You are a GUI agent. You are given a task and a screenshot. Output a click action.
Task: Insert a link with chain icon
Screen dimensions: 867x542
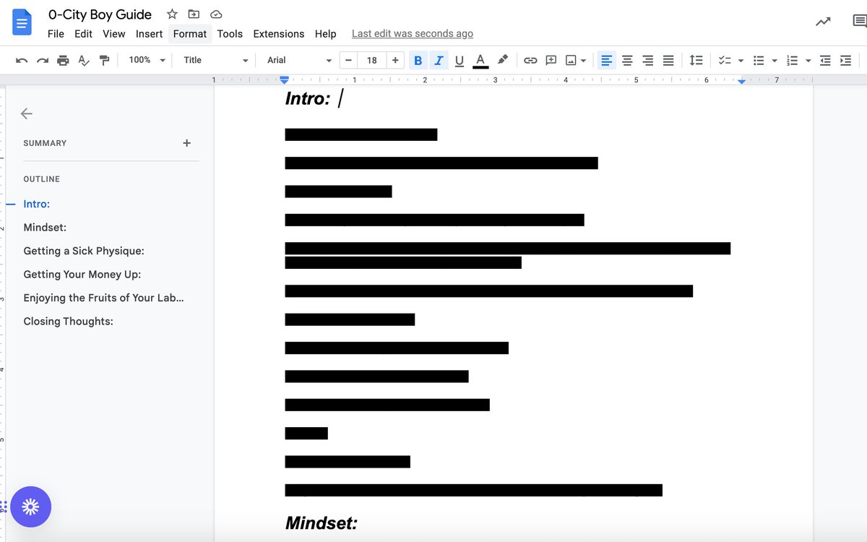(530, 60)
